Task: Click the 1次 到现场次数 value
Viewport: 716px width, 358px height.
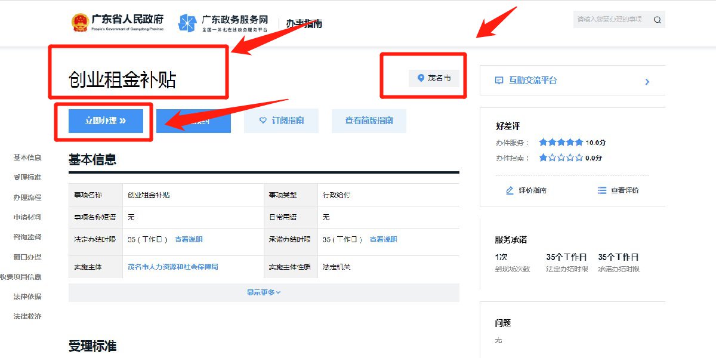Action: click(x=501, y=257)
